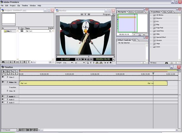Open the Clip menu
This screenshot has width=182, height=133.
pos(19,6)
